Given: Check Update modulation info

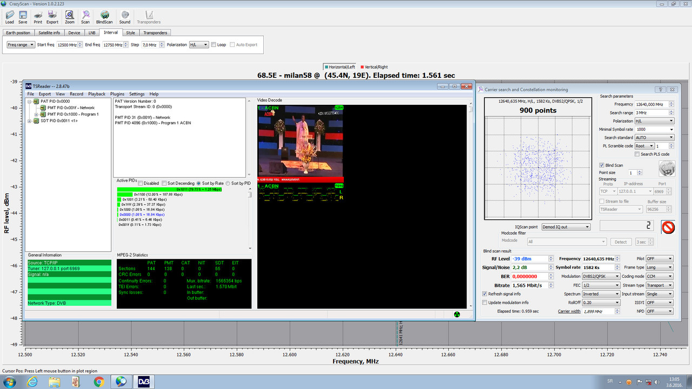Looking at the screenshot, I should coord(484,303).
